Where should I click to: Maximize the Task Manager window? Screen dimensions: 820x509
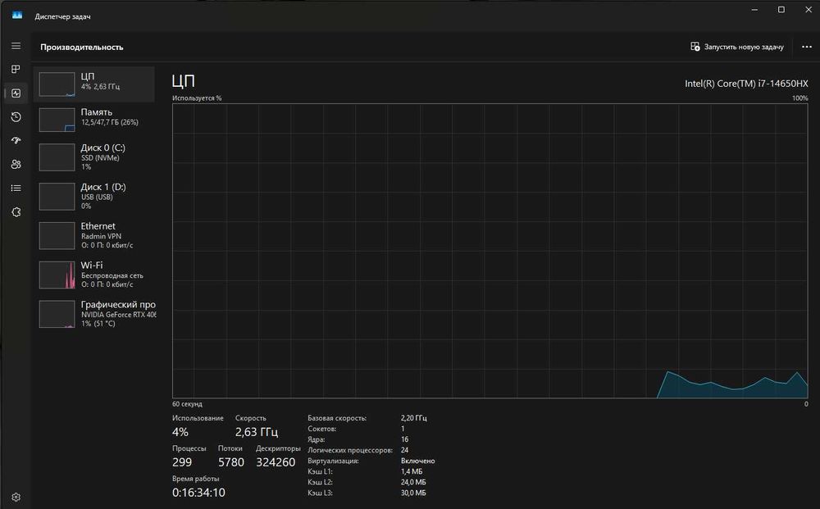tap(781, 9)
